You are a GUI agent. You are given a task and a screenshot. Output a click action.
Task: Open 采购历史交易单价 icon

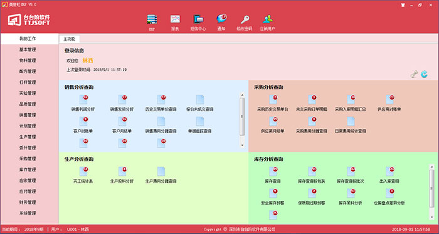click(273, 99)
